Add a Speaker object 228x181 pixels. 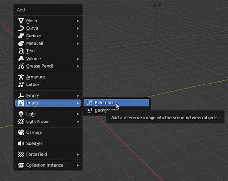(48, 144)
